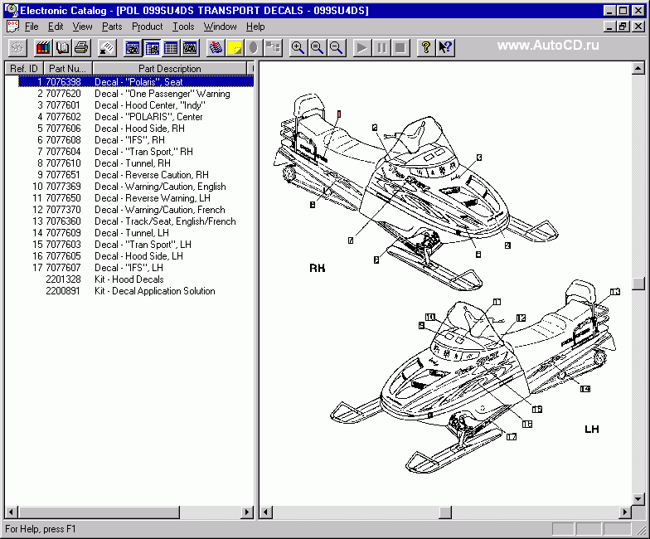Select row Decal - Warning/Caution, English

pyautogui.click(x=136, y=186)
